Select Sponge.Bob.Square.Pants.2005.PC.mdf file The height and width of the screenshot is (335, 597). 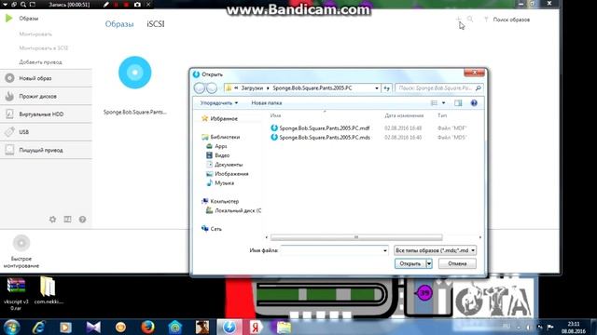(x=320, y=128)
